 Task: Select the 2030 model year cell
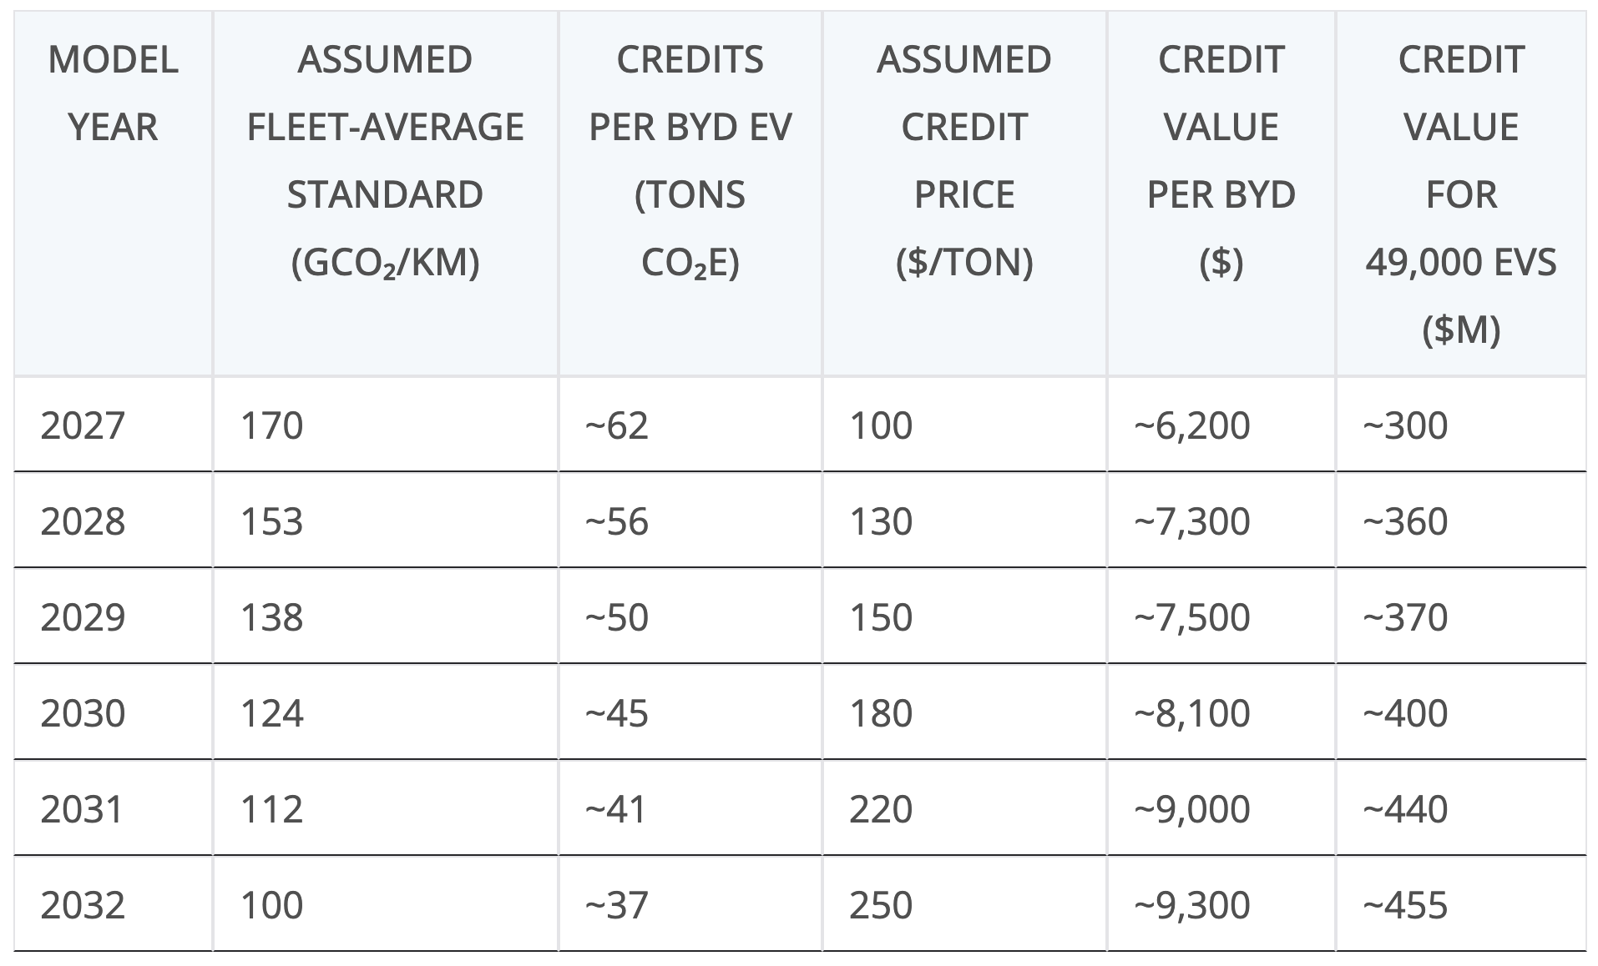(x=83, y=713)
